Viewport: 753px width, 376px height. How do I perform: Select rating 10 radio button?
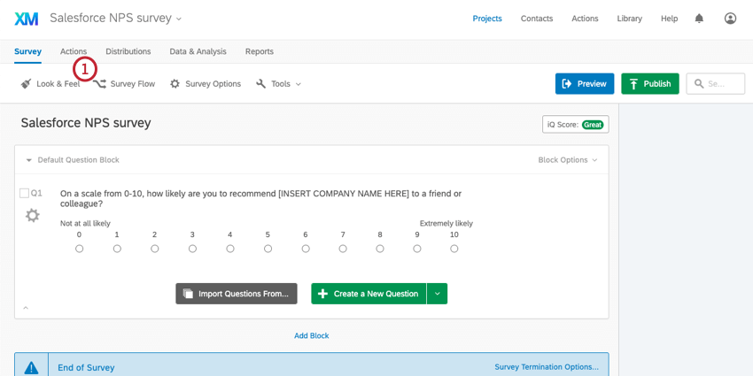(454, 249)
